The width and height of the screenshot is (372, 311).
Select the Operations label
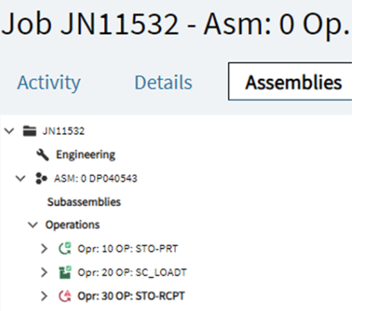[72, 225]
